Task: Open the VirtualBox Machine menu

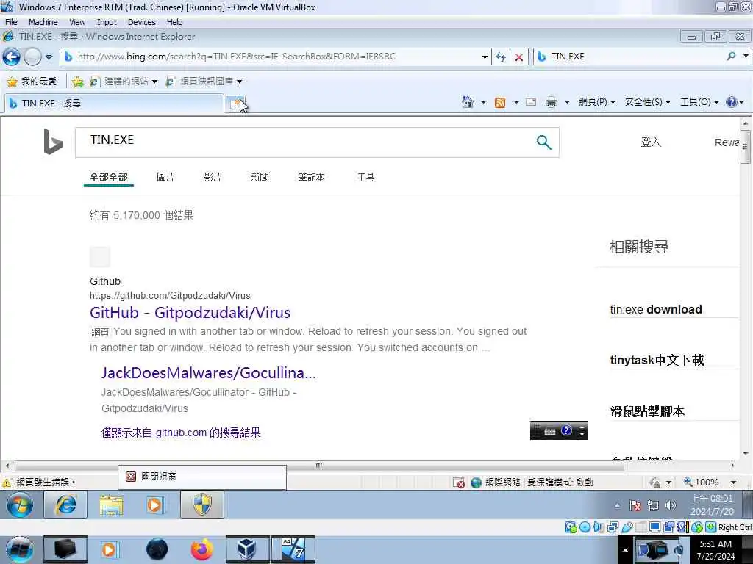Action: pyautogui.click(x=43, y=22)
